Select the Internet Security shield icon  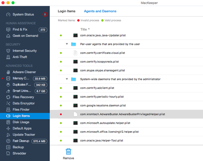point(8,51)
